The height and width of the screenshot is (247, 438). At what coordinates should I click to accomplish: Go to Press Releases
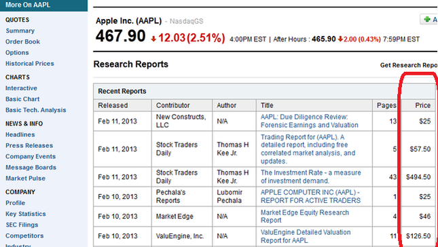pyautogui.click(x=29, y=145)
